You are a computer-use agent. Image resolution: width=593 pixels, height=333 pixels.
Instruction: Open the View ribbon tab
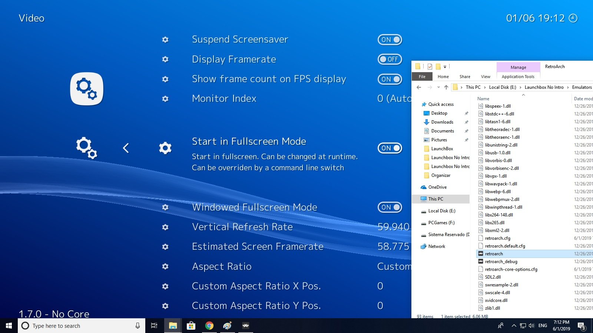(x=486, y=77)
